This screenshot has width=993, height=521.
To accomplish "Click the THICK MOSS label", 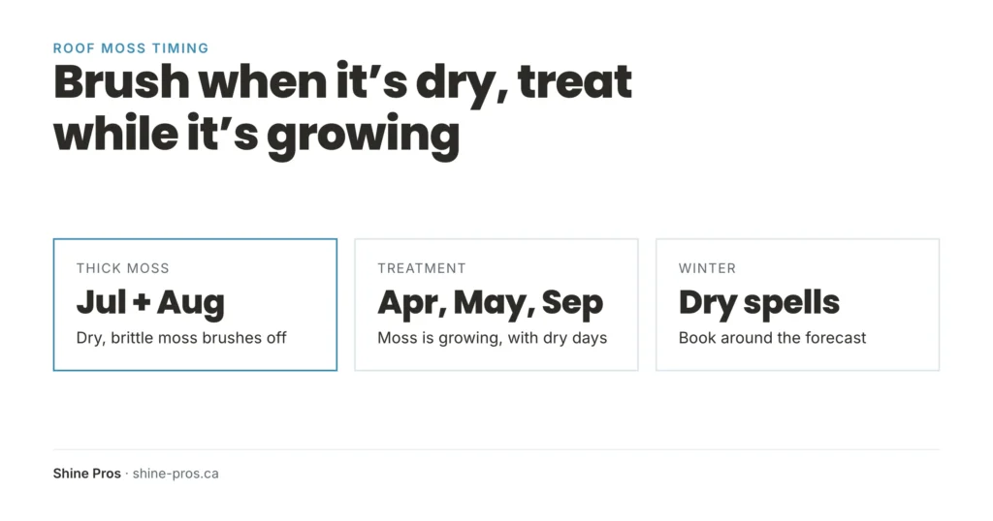I will point(123,268).
